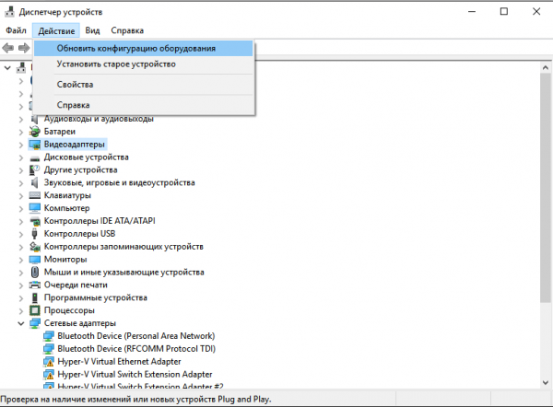Choose Справка in the Действие dropdown
This screenshot has width=553, height=407.
pos(144,105)
